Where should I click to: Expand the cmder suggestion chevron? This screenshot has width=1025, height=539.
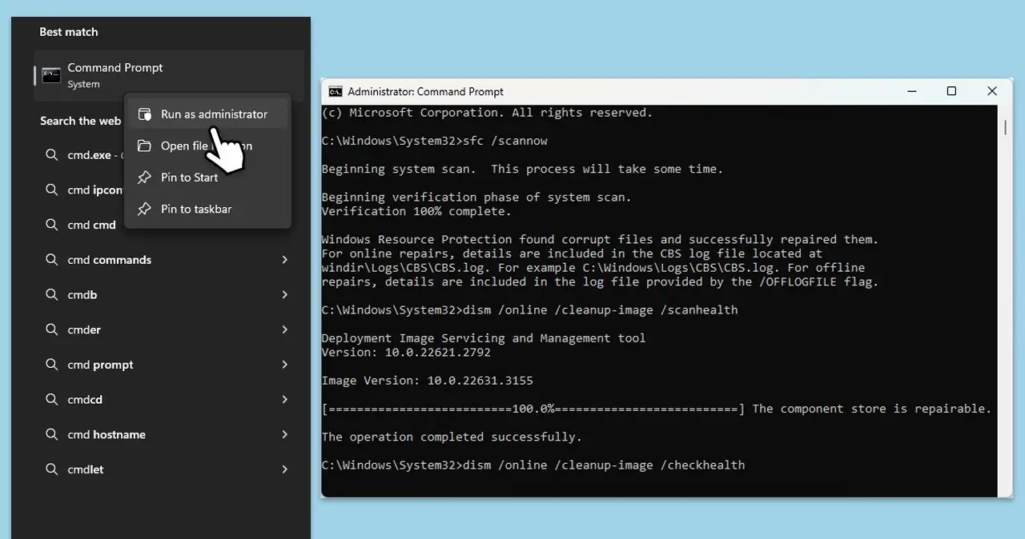tap(285, 329)
